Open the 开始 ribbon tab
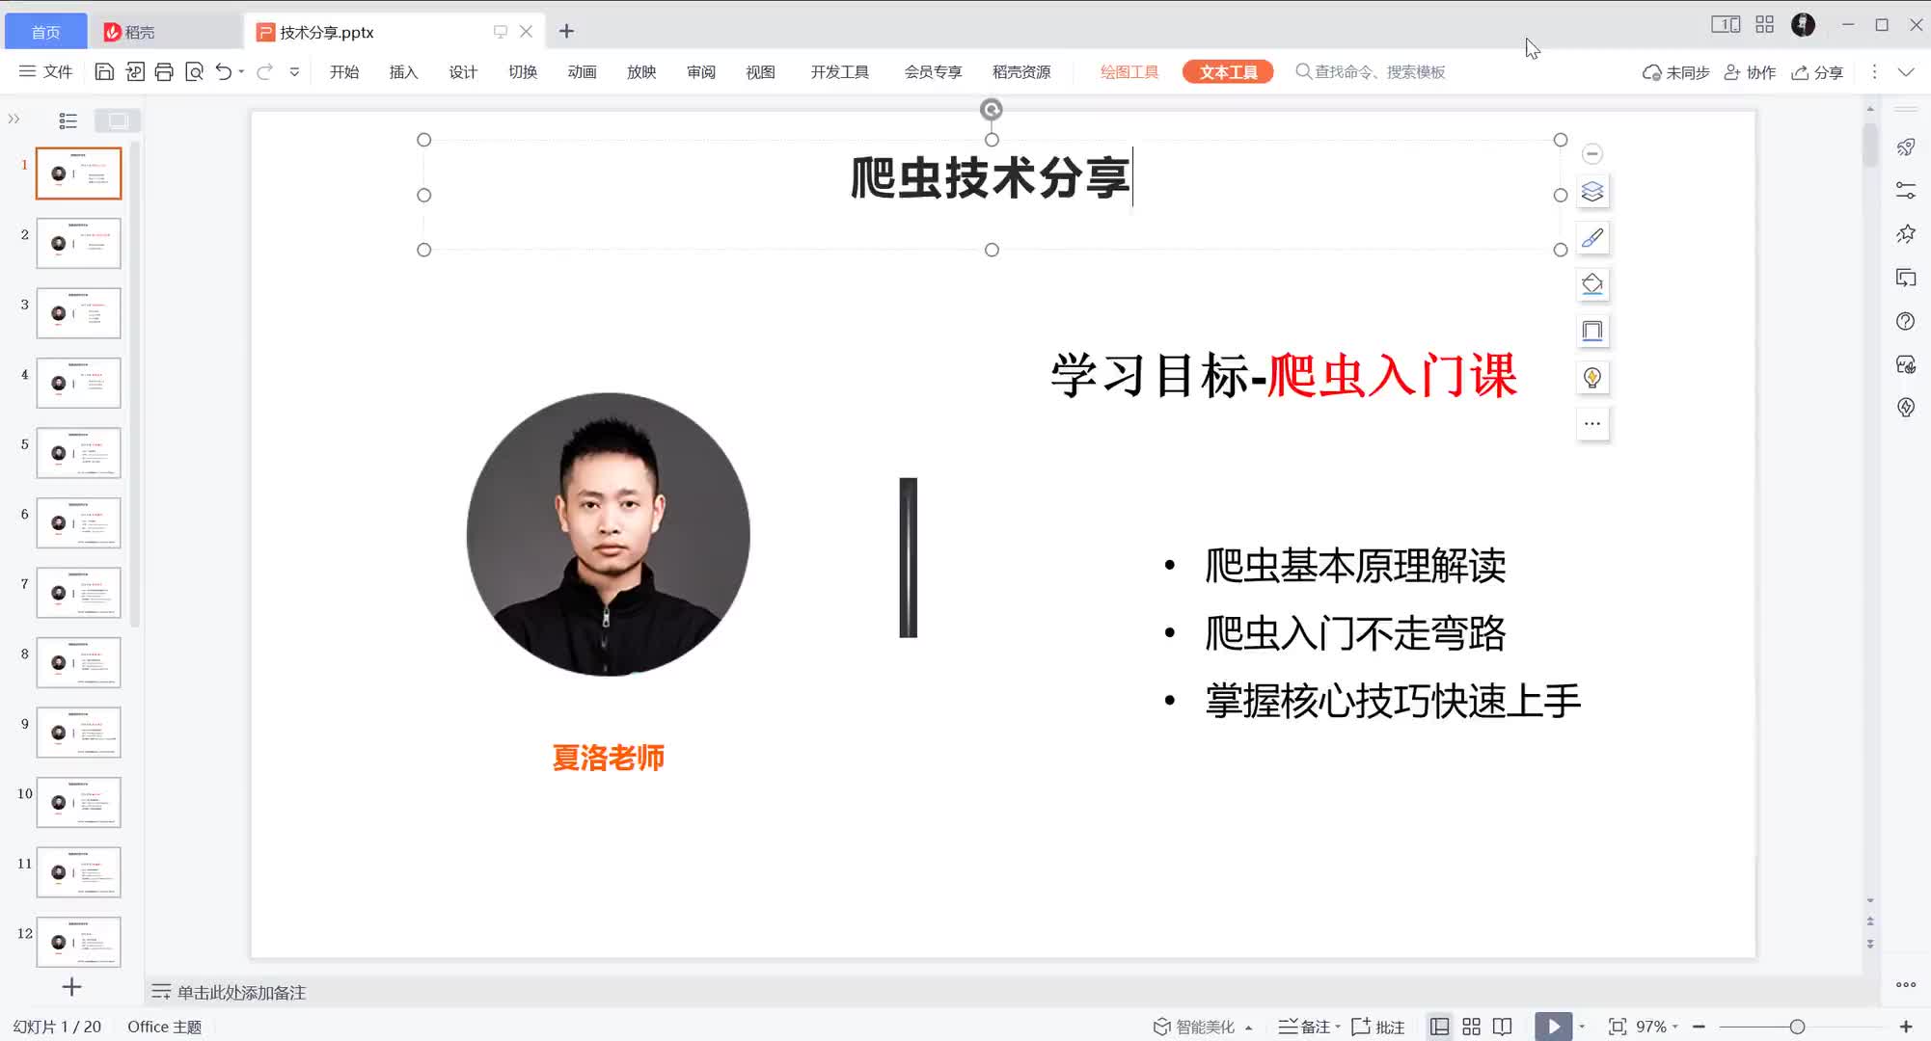 point(344,72)
